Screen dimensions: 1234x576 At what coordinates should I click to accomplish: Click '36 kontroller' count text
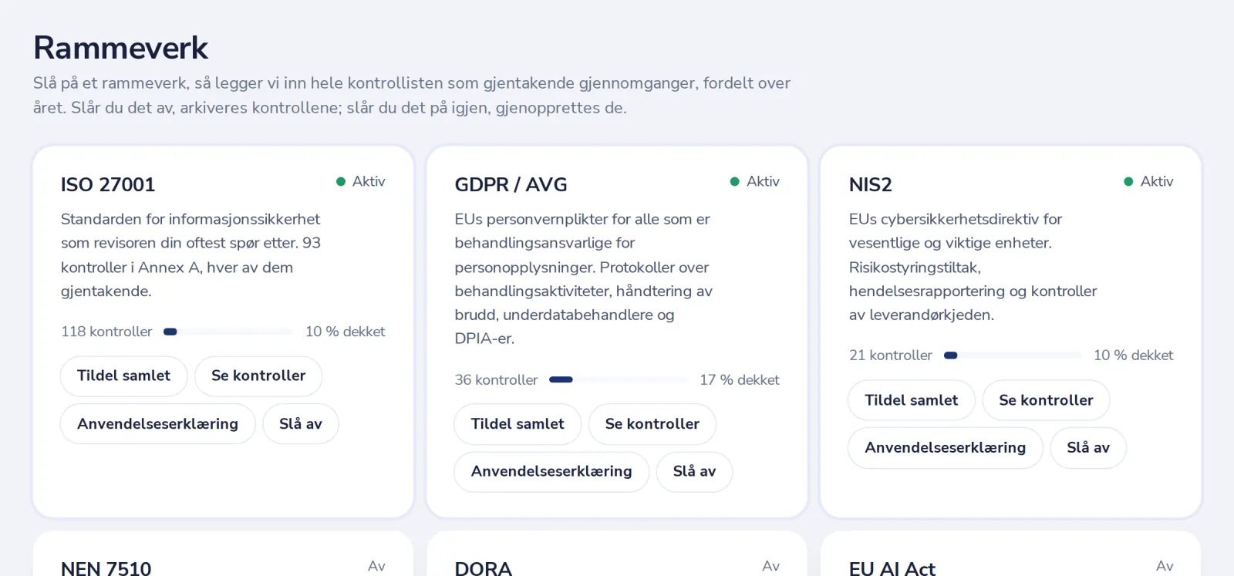[496, 380]
